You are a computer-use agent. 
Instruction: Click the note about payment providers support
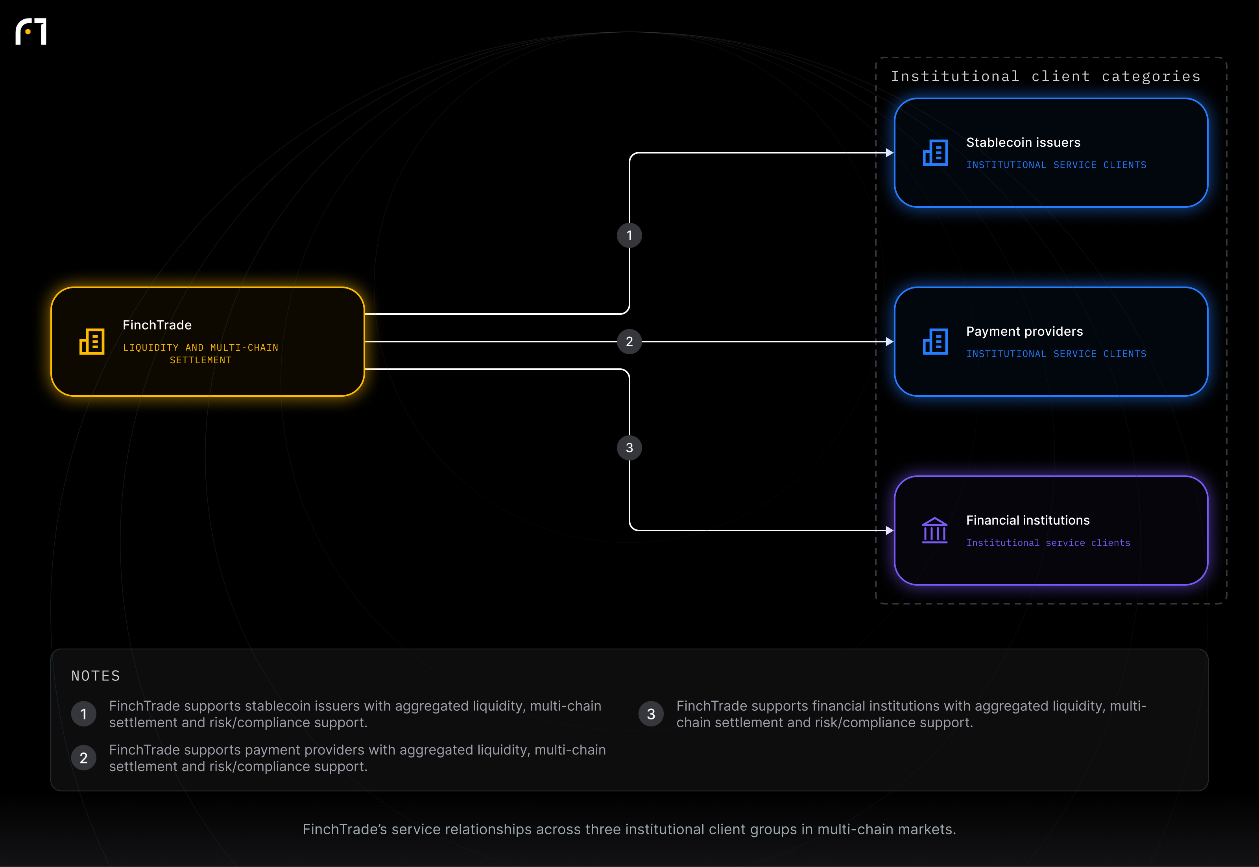point(357,758)
